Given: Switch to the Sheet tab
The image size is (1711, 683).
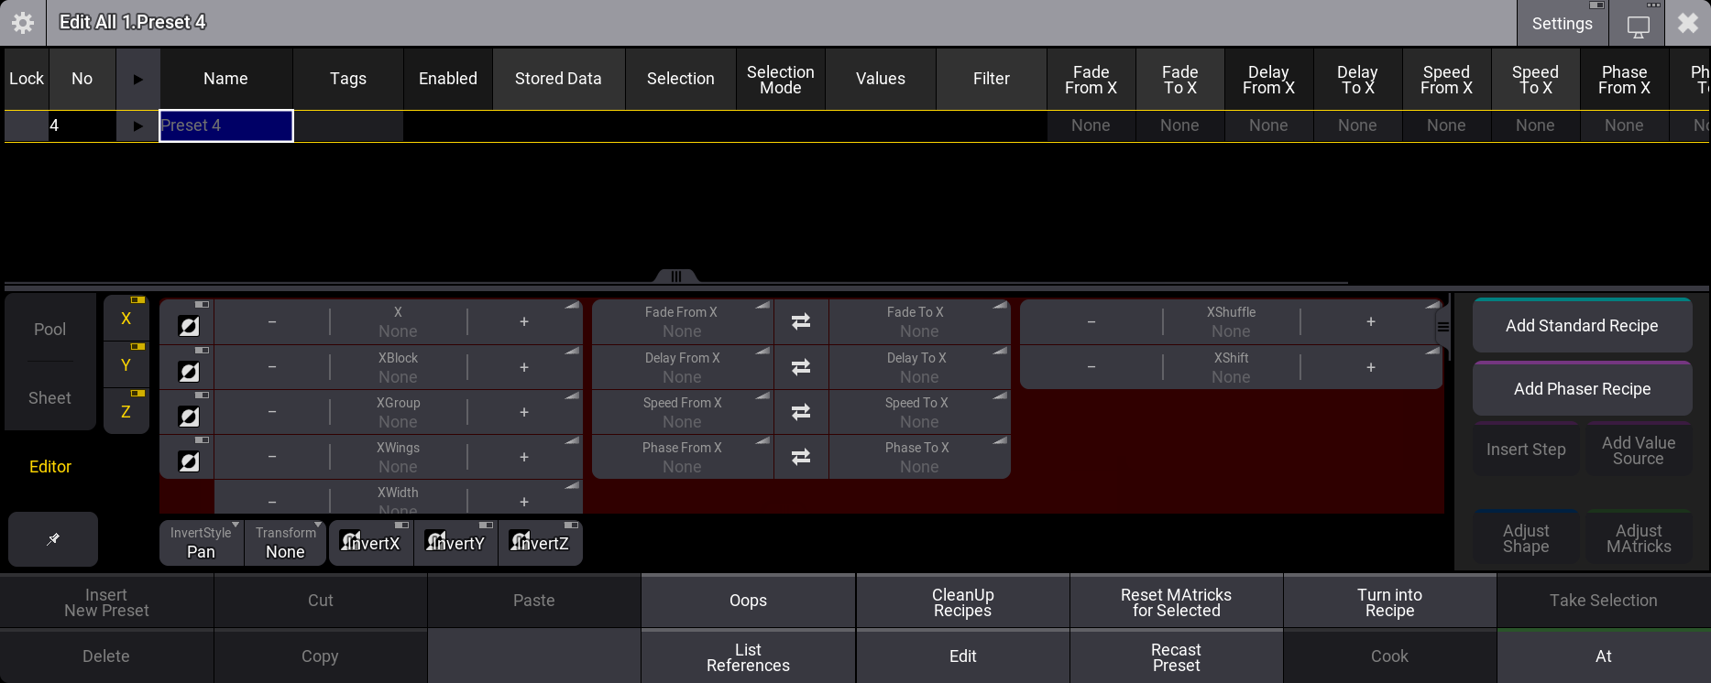Looking at the screenshot, I should point(49,398).
